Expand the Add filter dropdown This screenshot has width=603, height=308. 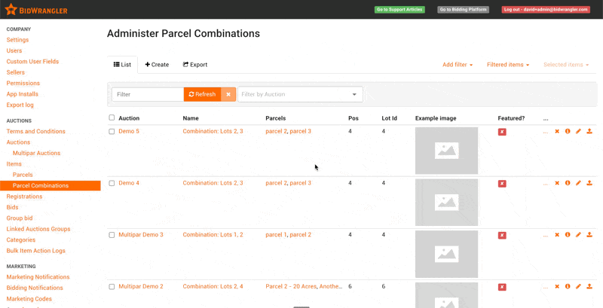458,65
